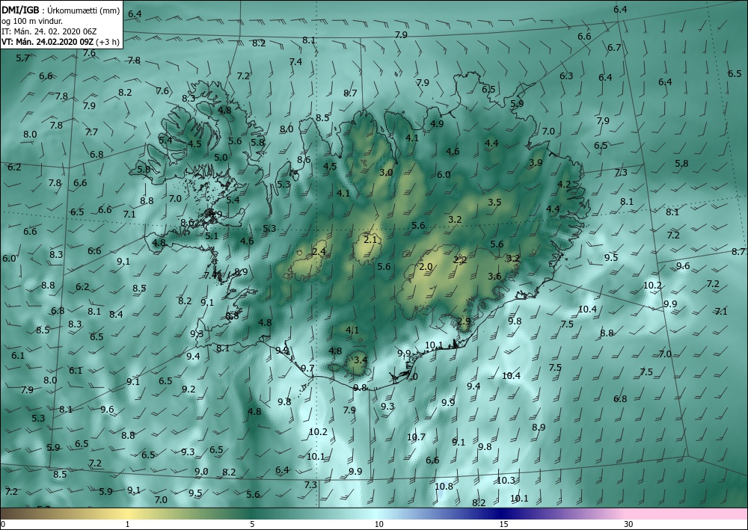Click the map value '10.3'
The image size is (748, 530).
(506, 481)
